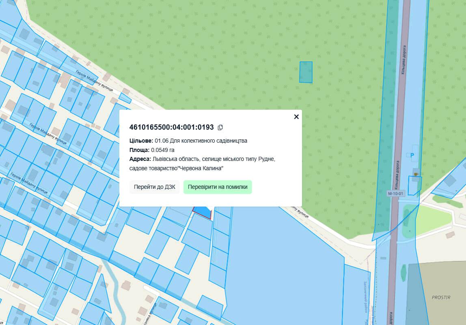Click the 'Перейти до ДЗК' button
Viewport: 466px width, 325px height.
(x=155, y=187)
